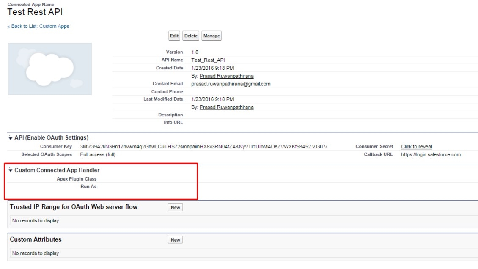This screenshot has height=269, width=478.
Task: Click to reveal the Consumer Secret
Action: pyautogui.click(x=416, y=146)
